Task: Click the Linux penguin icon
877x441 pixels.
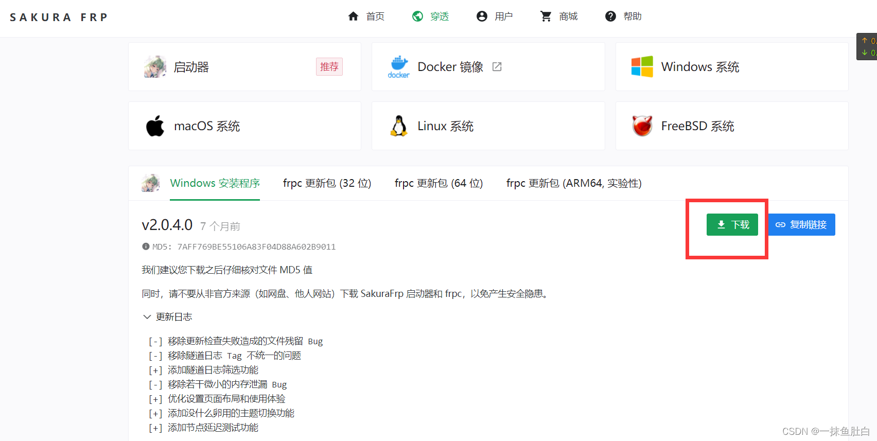Action: (x=399, y=126)
